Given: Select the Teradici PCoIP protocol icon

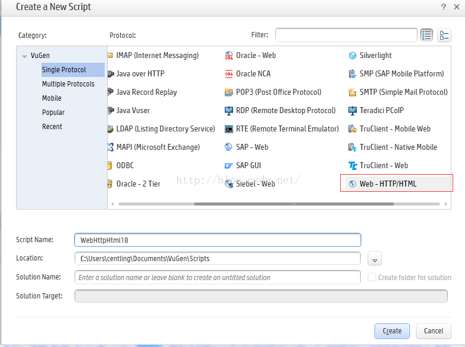Looking at the screenshot, I should pos(353,111).
